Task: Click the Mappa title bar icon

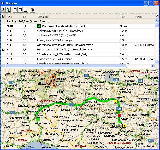Action: [x=3, y=3]
